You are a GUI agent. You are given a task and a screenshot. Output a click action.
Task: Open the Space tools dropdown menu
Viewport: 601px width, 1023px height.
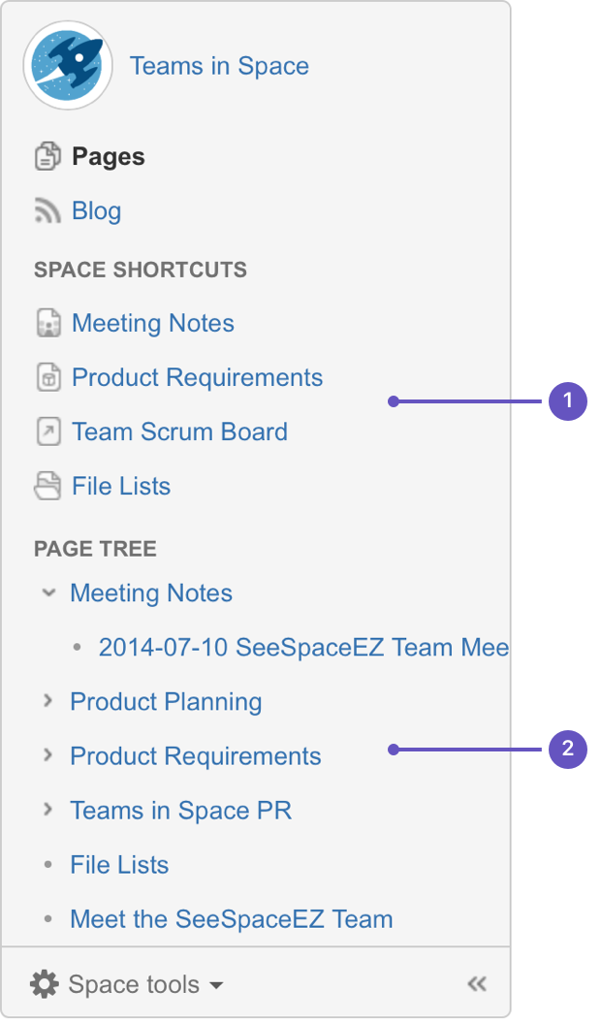[127, 984]
